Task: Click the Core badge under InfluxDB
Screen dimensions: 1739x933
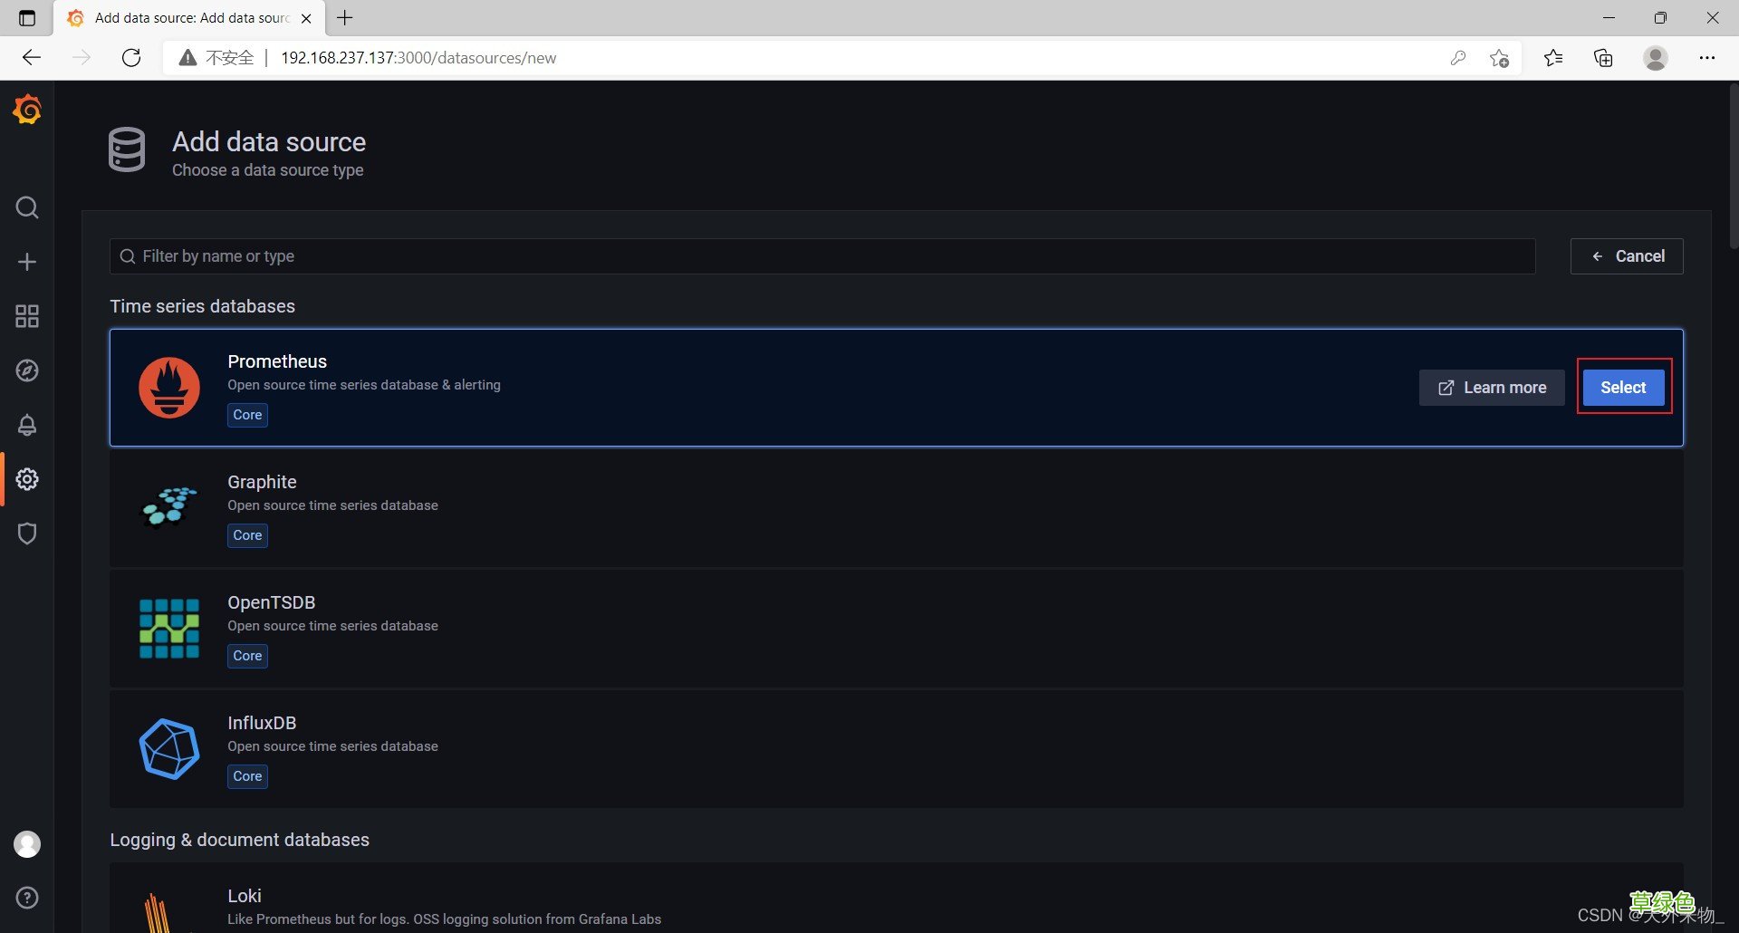Action: 247,776
